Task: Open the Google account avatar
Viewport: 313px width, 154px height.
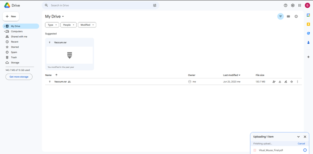Action: tap(307, 5)
